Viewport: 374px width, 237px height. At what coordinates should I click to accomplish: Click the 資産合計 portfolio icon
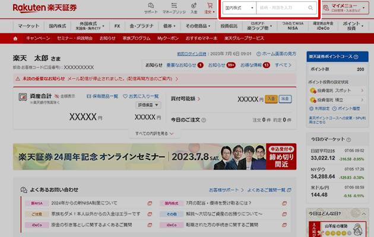pyautogui.click(x=23, y=97)
